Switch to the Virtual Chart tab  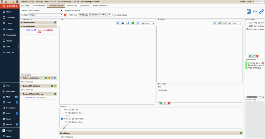tap(72, 6)
